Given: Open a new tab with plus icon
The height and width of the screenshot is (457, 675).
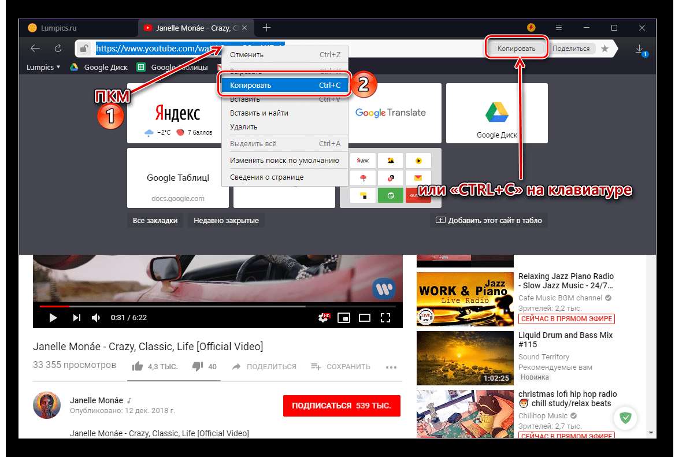Looking at the screenshot, I should (266, 28).
